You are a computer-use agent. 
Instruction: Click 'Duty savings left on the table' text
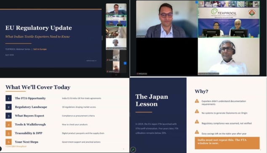pyautogui.click(x=224, y=134)
